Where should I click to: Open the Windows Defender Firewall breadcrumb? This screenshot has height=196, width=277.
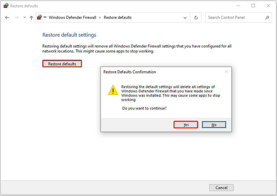(x=73, y=17)
